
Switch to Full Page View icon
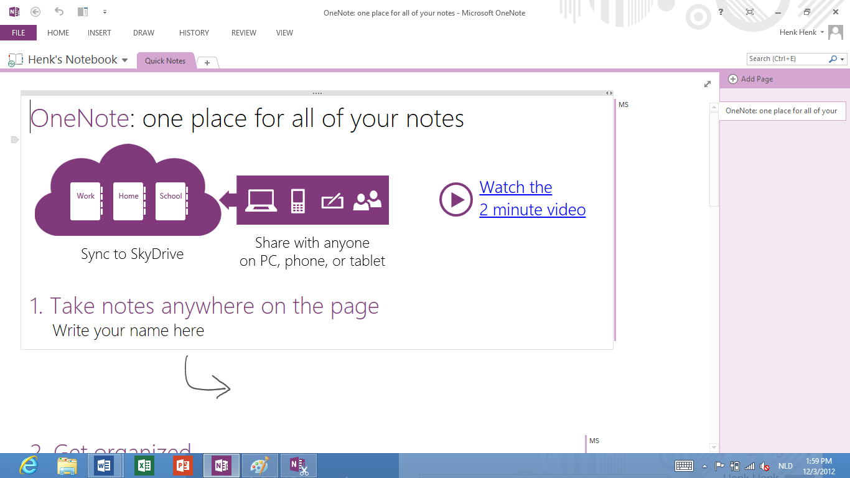(x=750, y=12)
